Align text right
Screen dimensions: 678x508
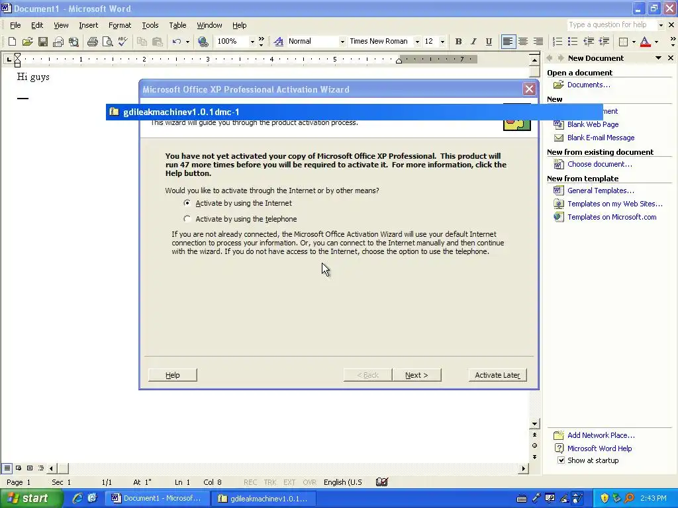(x=538, y=42)
